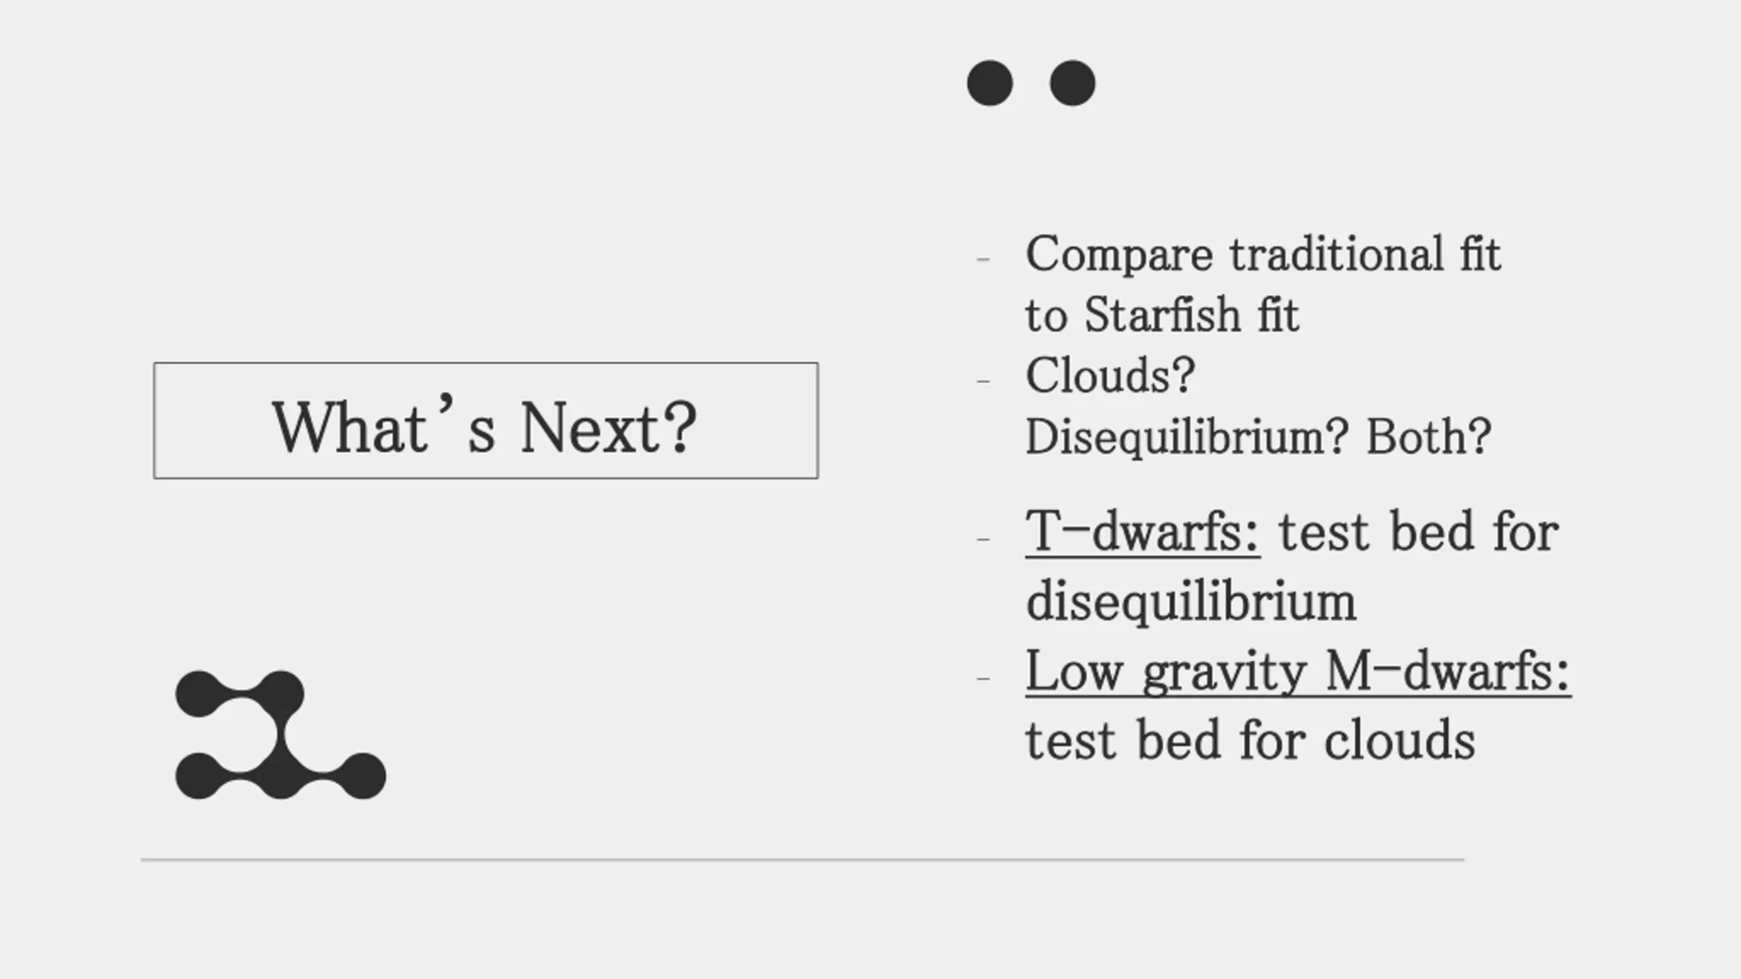Click the dash bullet before 'T-dwarfs:'
This screenshot has width=1741, height=979.
(x=983, y=540)
